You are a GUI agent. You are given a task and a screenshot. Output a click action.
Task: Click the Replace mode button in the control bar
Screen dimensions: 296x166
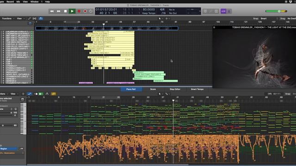[205, 11]
